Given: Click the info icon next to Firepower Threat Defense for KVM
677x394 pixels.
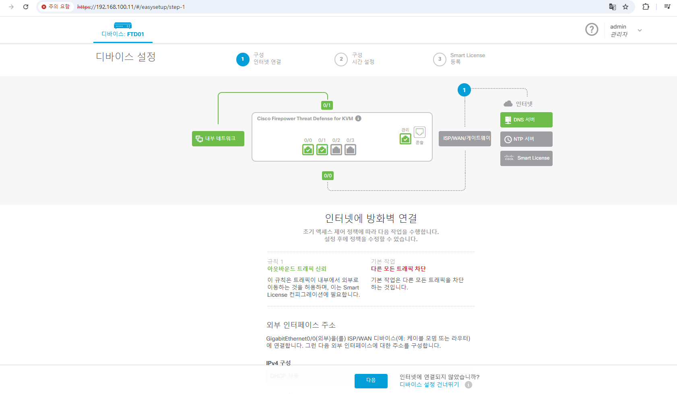Looking at the screenshot, I should coord(358,118).
